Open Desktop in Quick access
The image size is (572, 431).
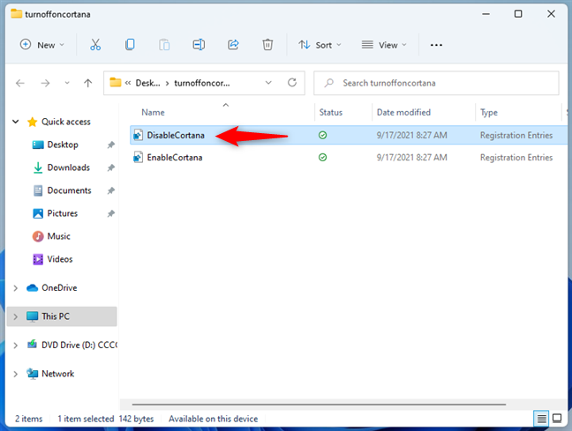tap(63, 145)
